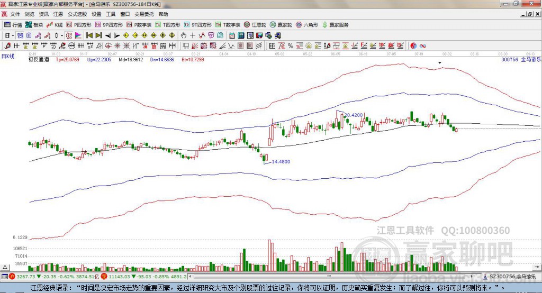Screen dimensions: 542x293
Task: Open the 赢家轮 wheel tool
Action: click(x=281, y=25)
